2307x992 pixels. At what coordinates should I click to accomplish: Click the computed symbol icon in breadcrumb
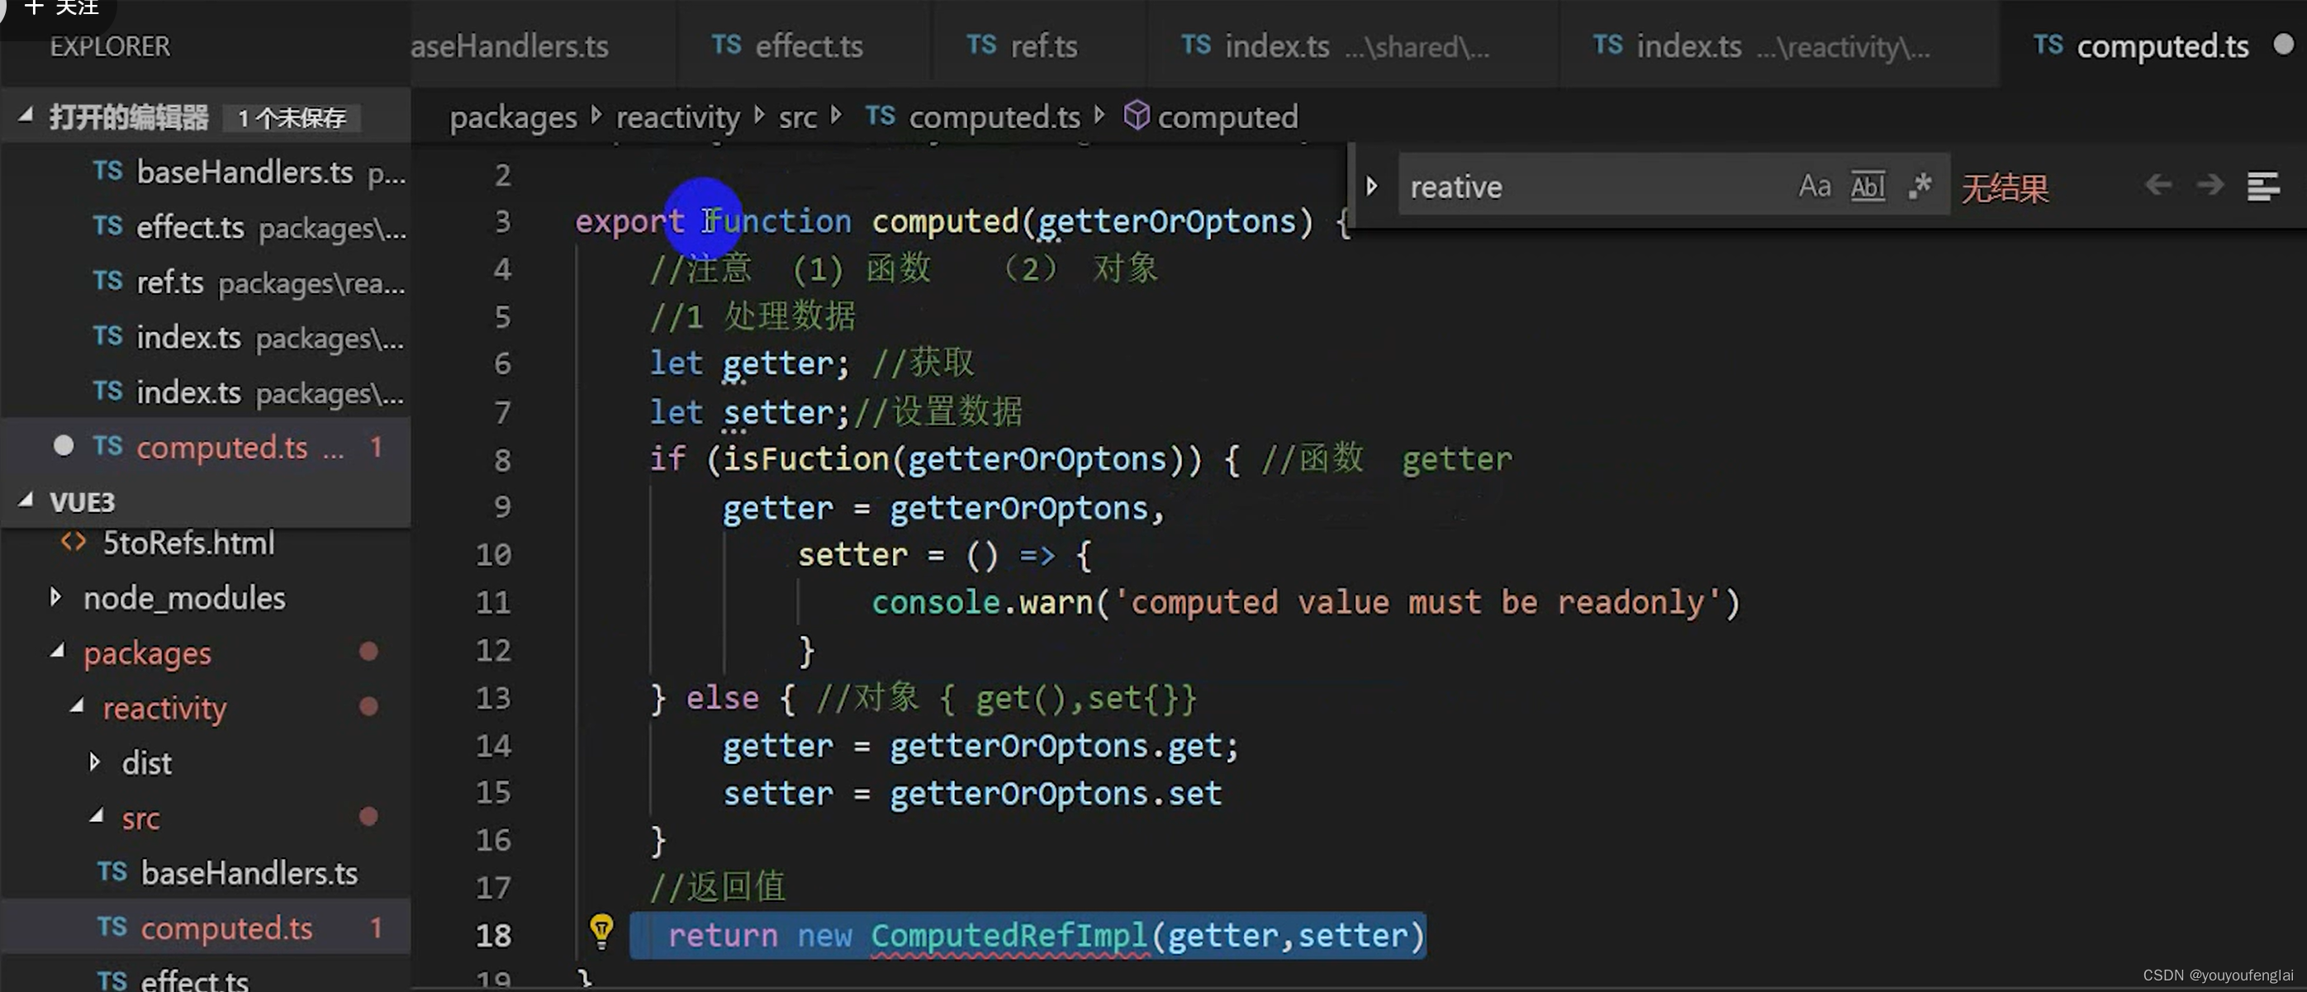1136,116
